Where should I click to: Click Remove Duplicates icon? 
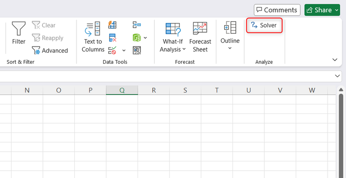click(113, 38)
